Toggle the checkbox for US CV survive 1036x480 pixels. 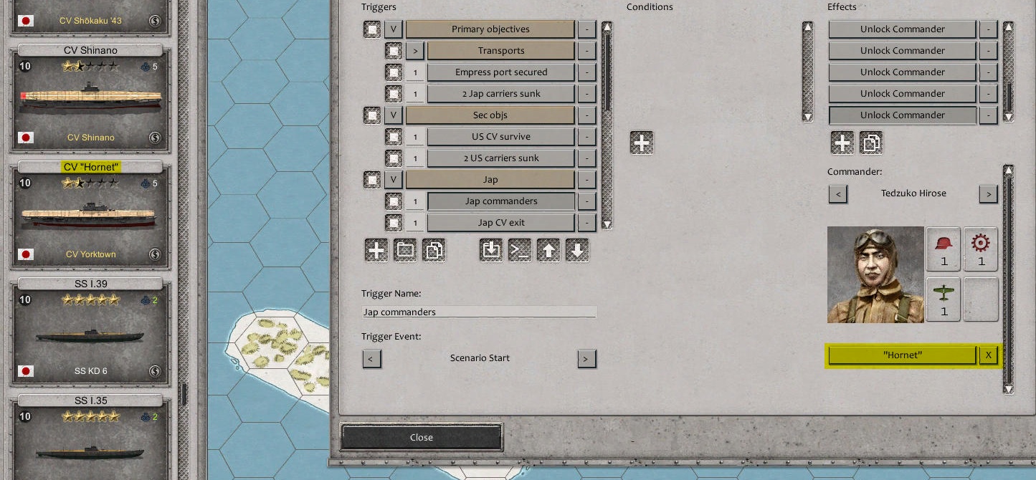[x=393, y=137]
